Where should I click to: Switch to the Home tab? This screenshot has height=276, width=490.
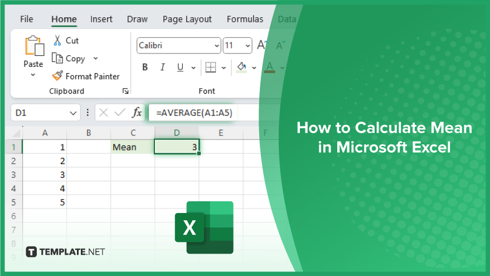[64, 19]
